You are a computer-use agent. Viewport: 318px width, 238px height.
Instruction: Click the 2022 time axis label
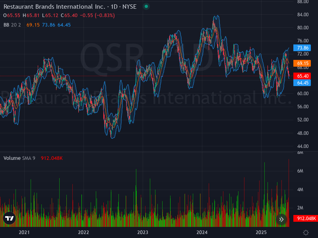coord(83,232)
